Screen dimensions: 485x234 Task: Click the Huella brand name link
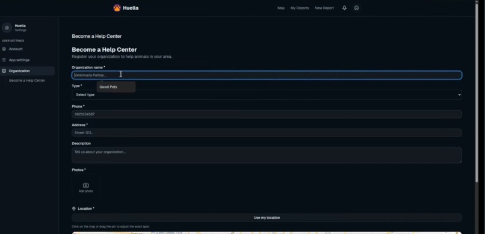131,8
